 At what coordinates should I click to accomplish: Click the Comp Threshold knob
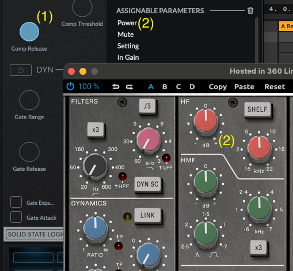82,7
